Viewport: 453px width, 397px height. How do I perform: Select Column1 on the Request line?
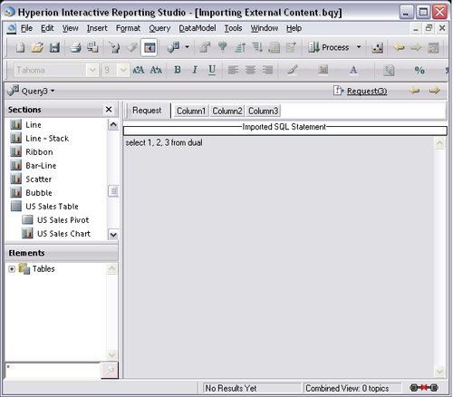(x=191, y=111)
